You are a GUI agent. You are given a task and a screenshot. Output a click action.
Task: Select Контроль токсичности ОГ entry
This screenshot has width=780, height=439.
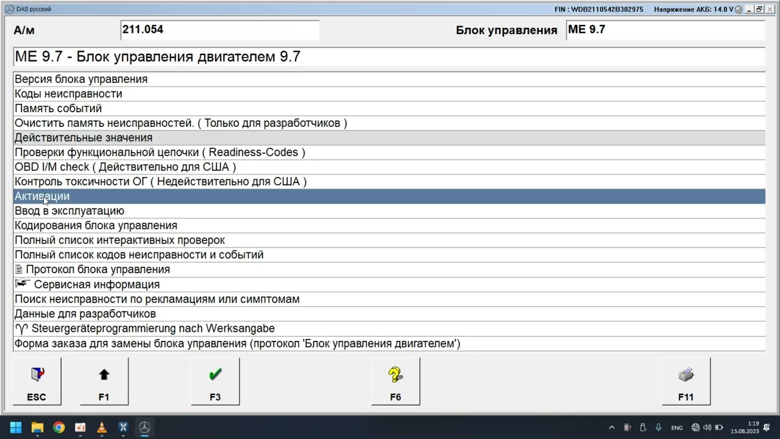[x=389, y=182]
